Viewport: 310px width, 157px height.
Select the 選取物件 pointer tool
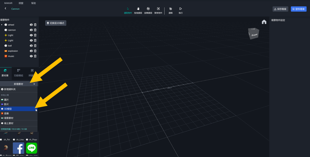[128, 10]
